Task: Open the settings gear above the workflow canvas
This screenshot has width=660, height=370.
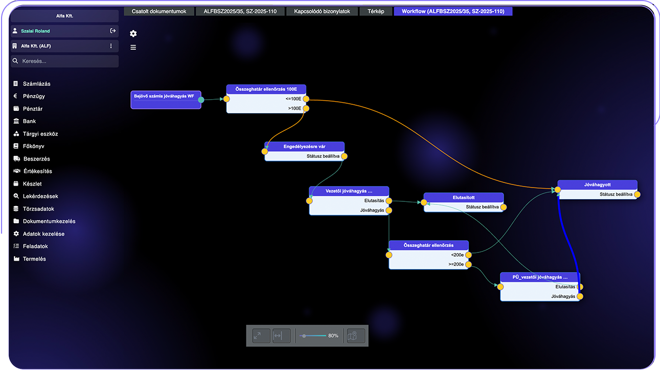Action: 133,34
